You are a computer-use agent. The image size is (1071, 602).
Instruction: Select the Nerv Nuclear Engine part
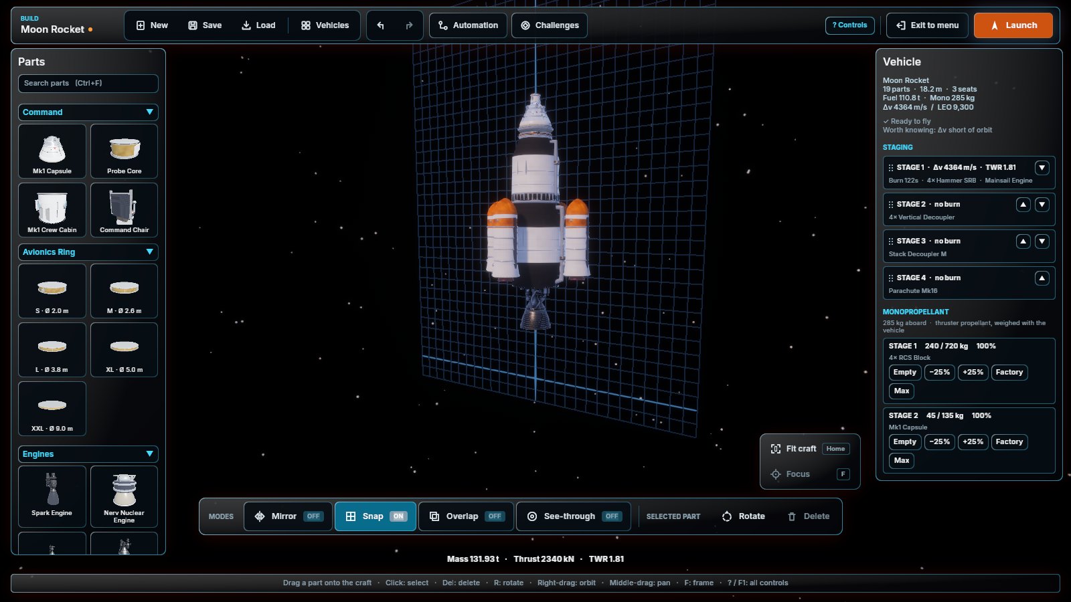pos(124,496)
